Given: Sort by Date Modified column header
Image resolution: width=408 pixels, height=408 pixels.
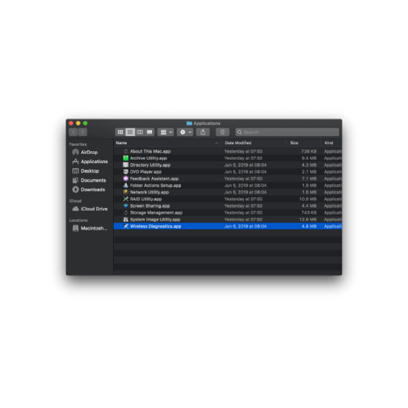Looking at the screenshot, I should pyautogui.click(x=253, y=143).
